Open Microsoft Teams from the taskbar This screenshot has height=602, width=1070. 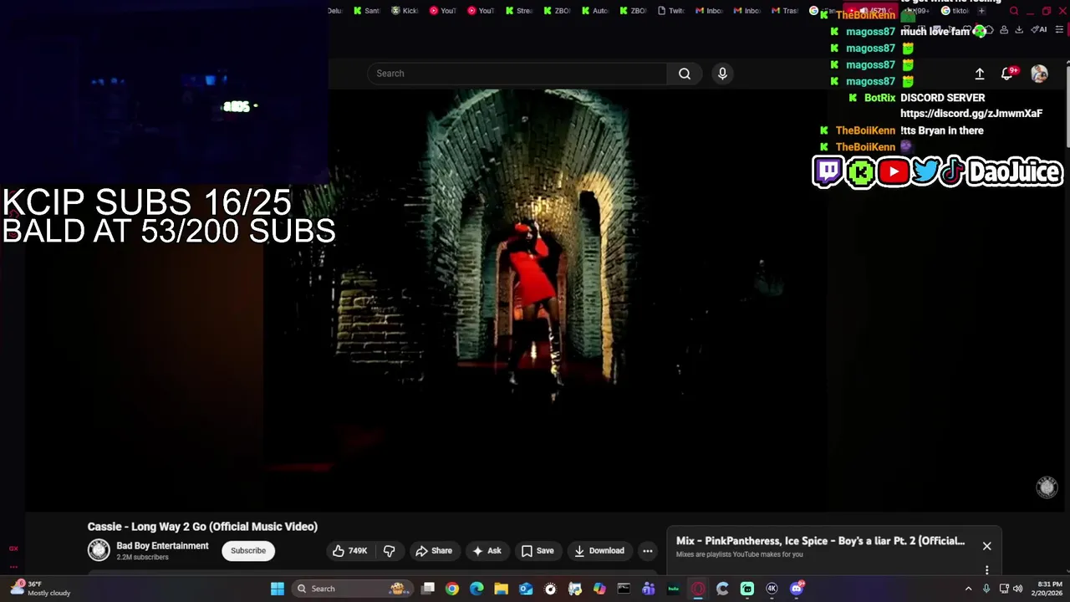tap(649, 589)
